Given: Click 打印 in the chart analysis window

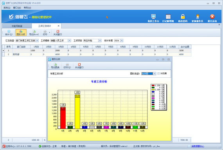Looking at the screenshot, I should click(67, 66).
